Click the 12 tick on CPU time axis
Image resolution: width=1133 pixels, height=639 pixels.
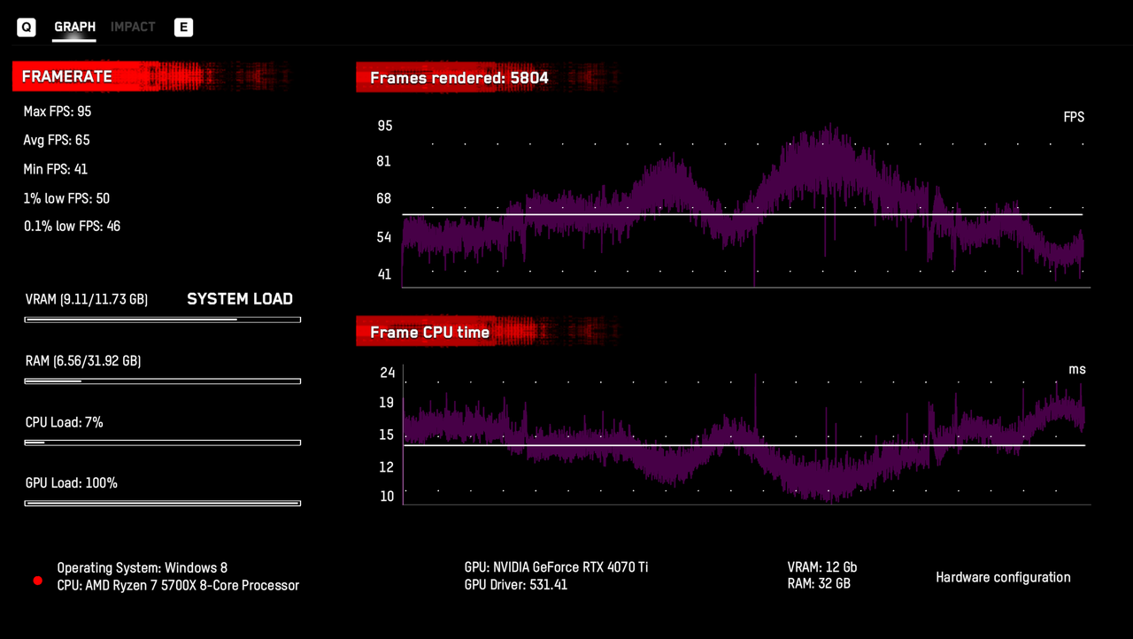point(387,466)
